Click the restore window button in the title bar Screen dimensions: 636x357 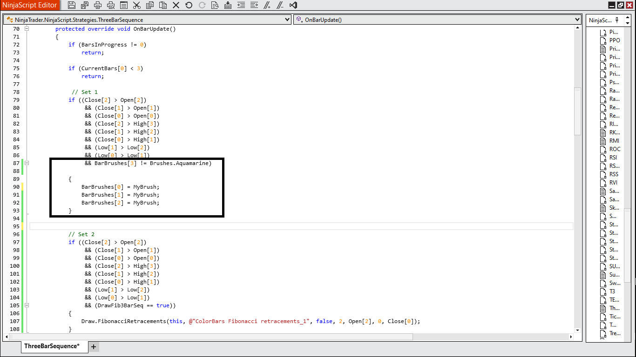(x=621, y=5)
